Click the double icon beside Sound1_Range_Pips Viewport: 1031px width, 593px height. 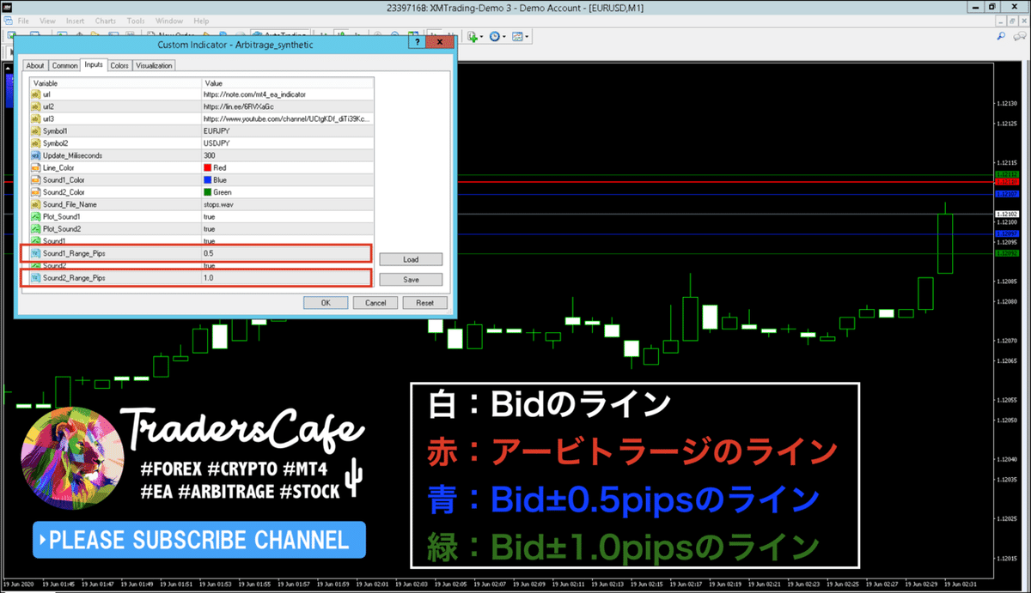pos(35,254)
